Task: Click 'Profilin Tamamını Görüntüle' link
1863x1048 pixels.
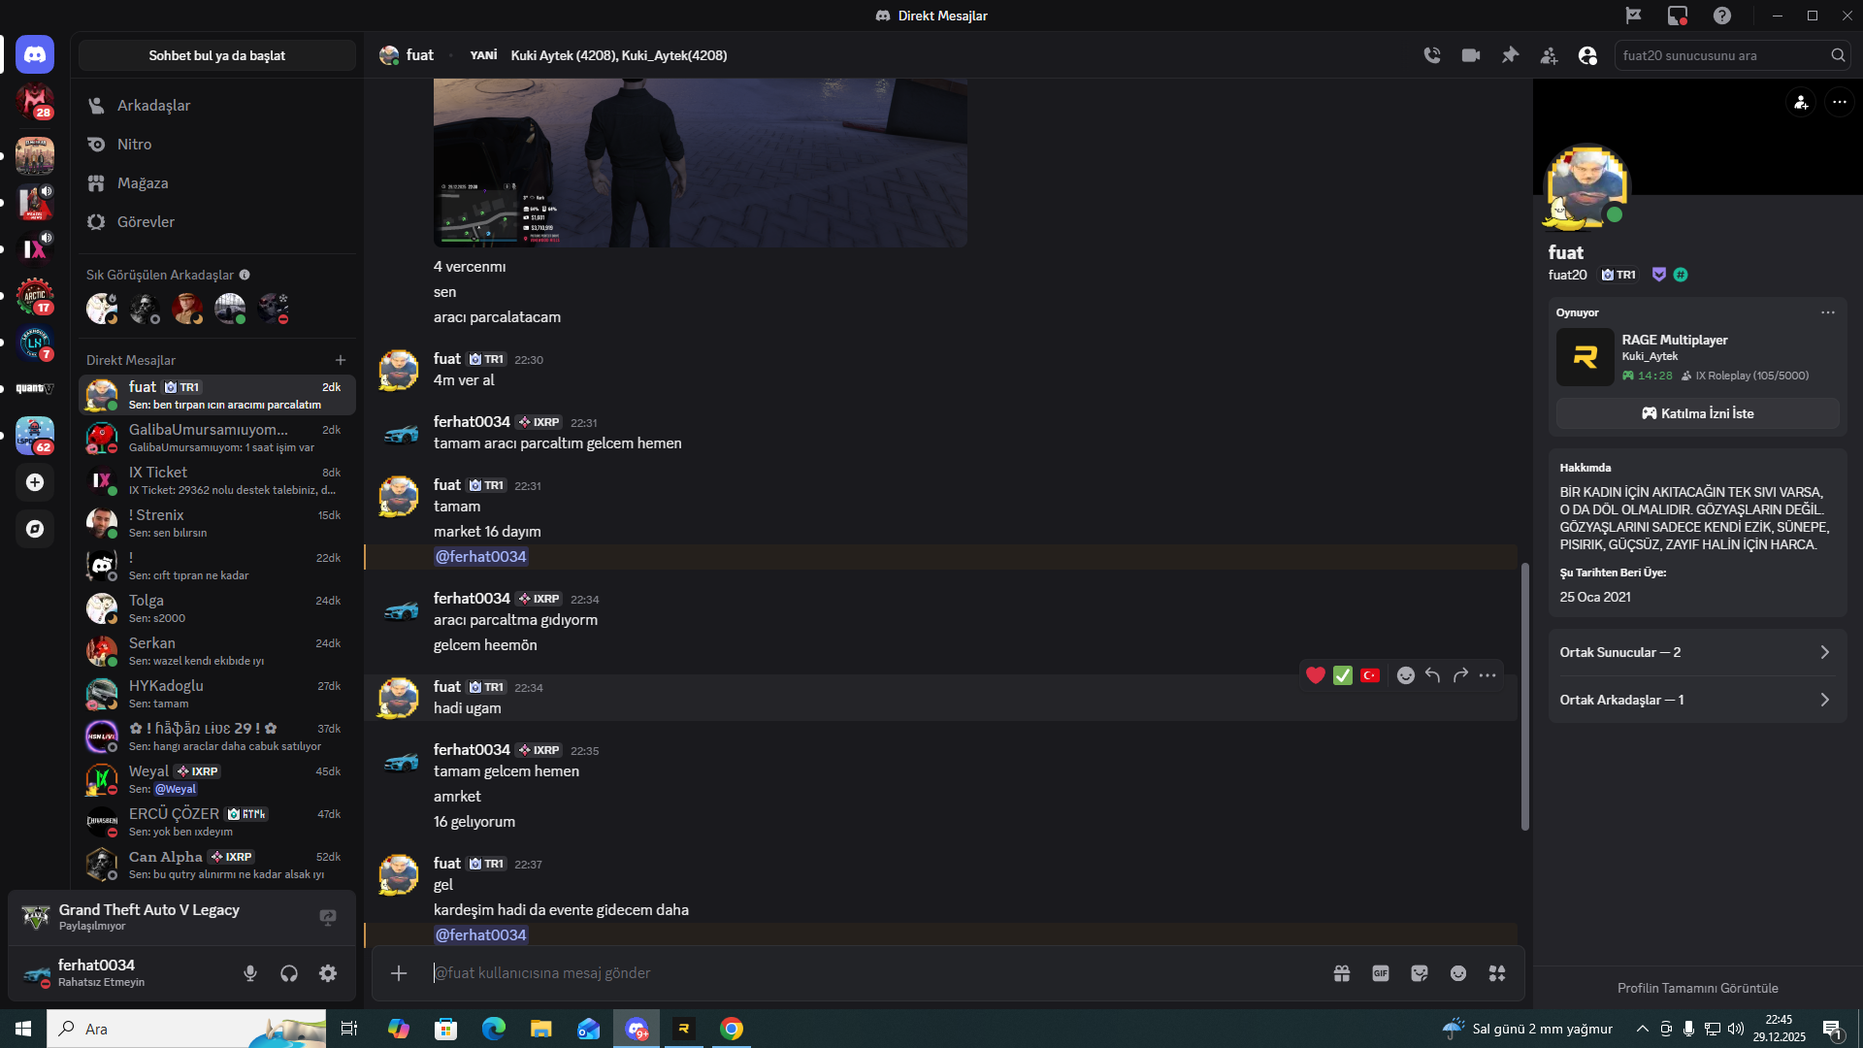Action: tap(1698, 988)
